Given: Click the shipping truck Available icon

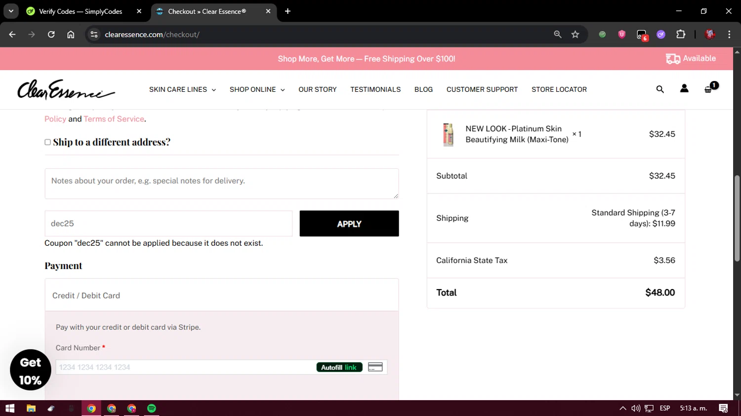Looking at the screenshot, I should [x=691, y=59].
